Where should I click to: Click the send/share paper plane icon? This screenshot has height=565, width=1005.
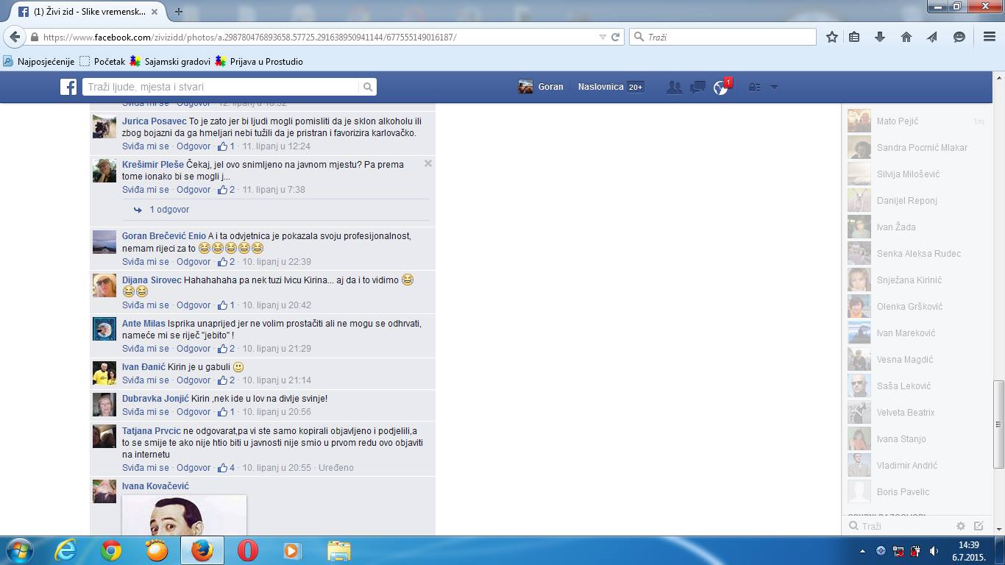[932, 37]
